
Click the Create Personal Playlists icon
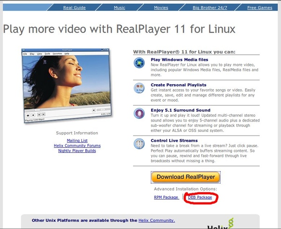[139, 88]
